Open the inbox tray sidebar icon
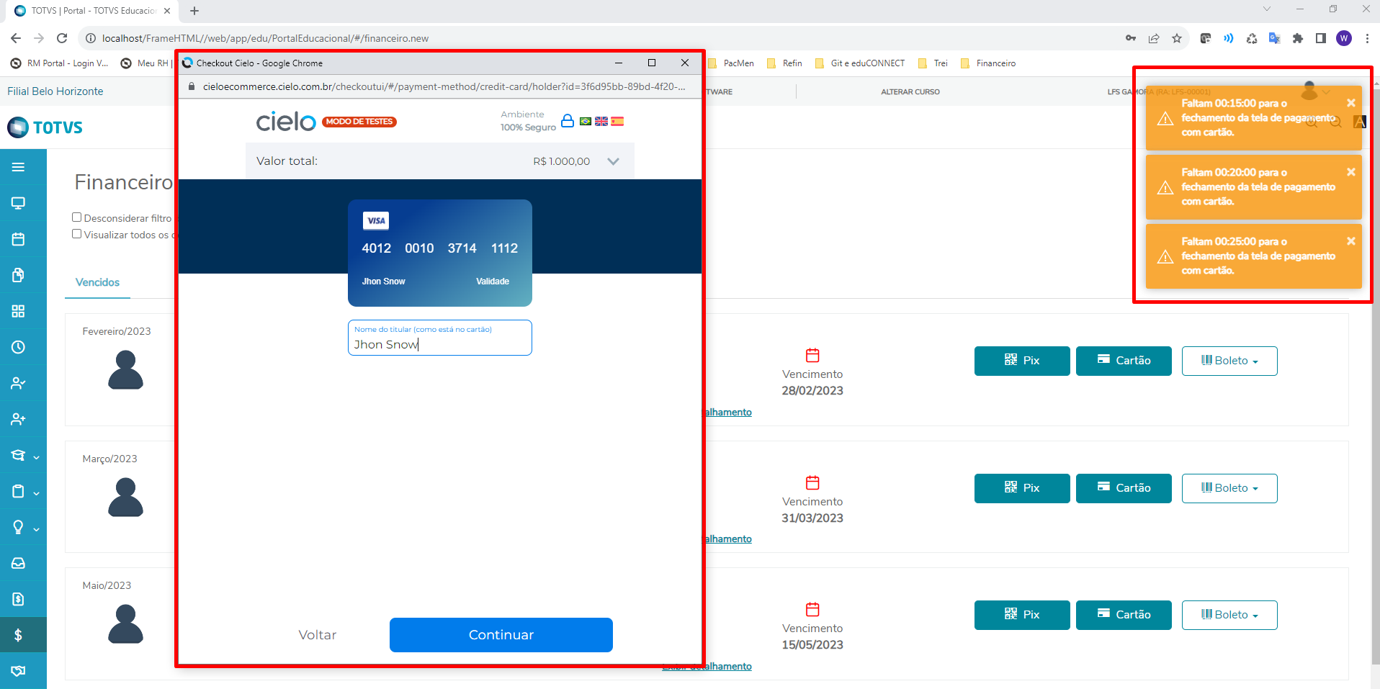Screen dimensions: 1380x689 pos(19,563)
